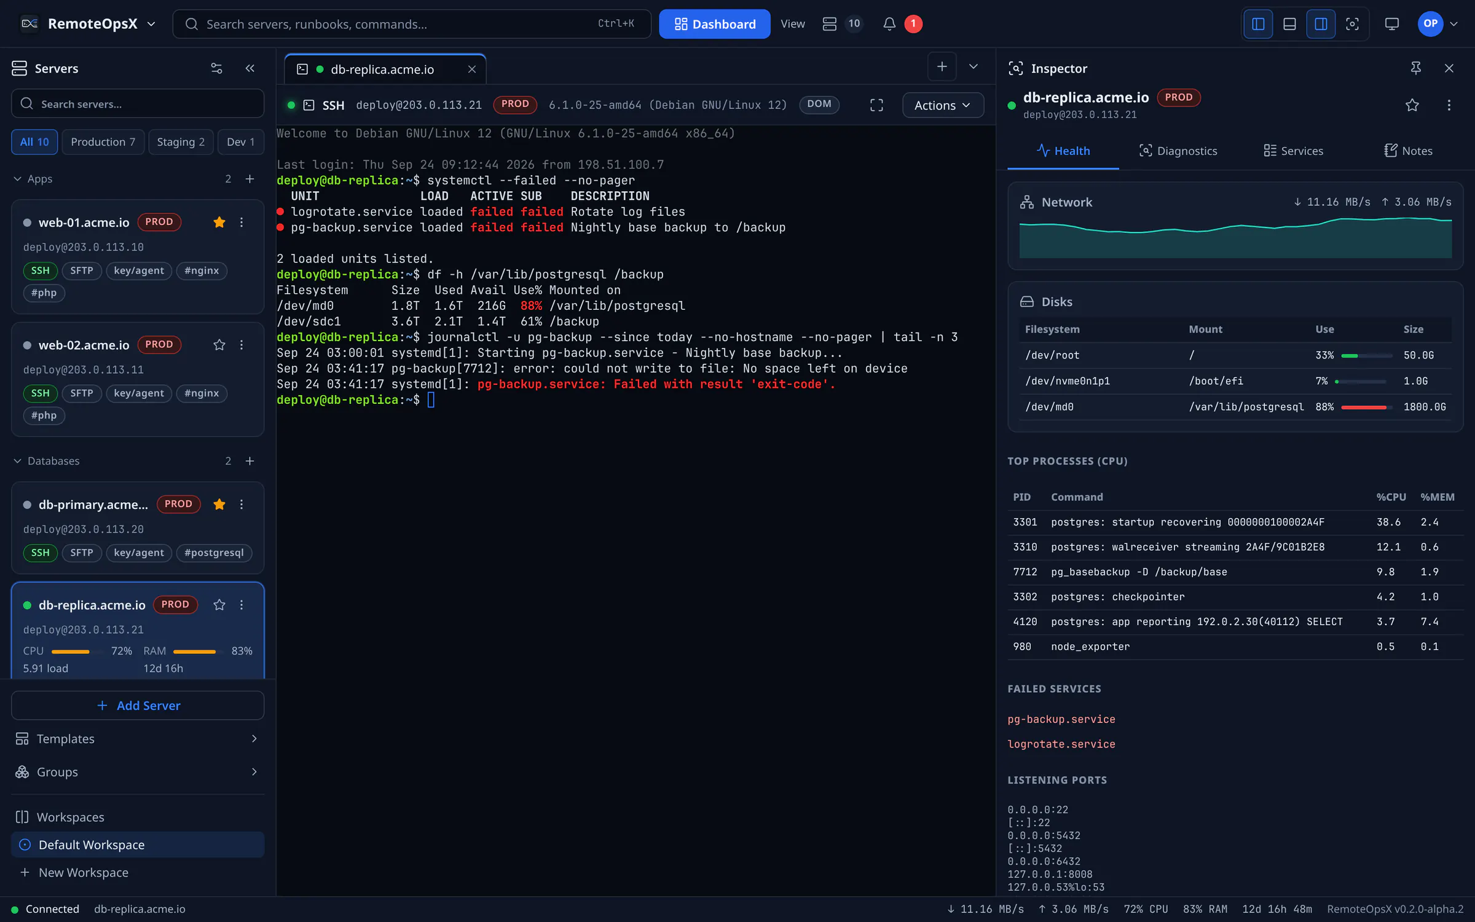Toggle the bottom panel layout button
Screen dimensions: 1475x922
pyautogui.click(x=1289, y=24)
